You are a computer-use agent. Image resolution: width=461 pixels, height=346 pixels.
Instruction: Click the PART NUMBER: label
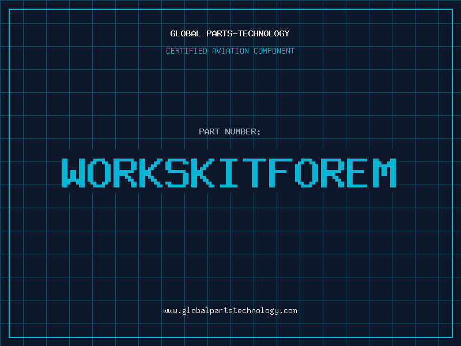(x=229, y=131)
